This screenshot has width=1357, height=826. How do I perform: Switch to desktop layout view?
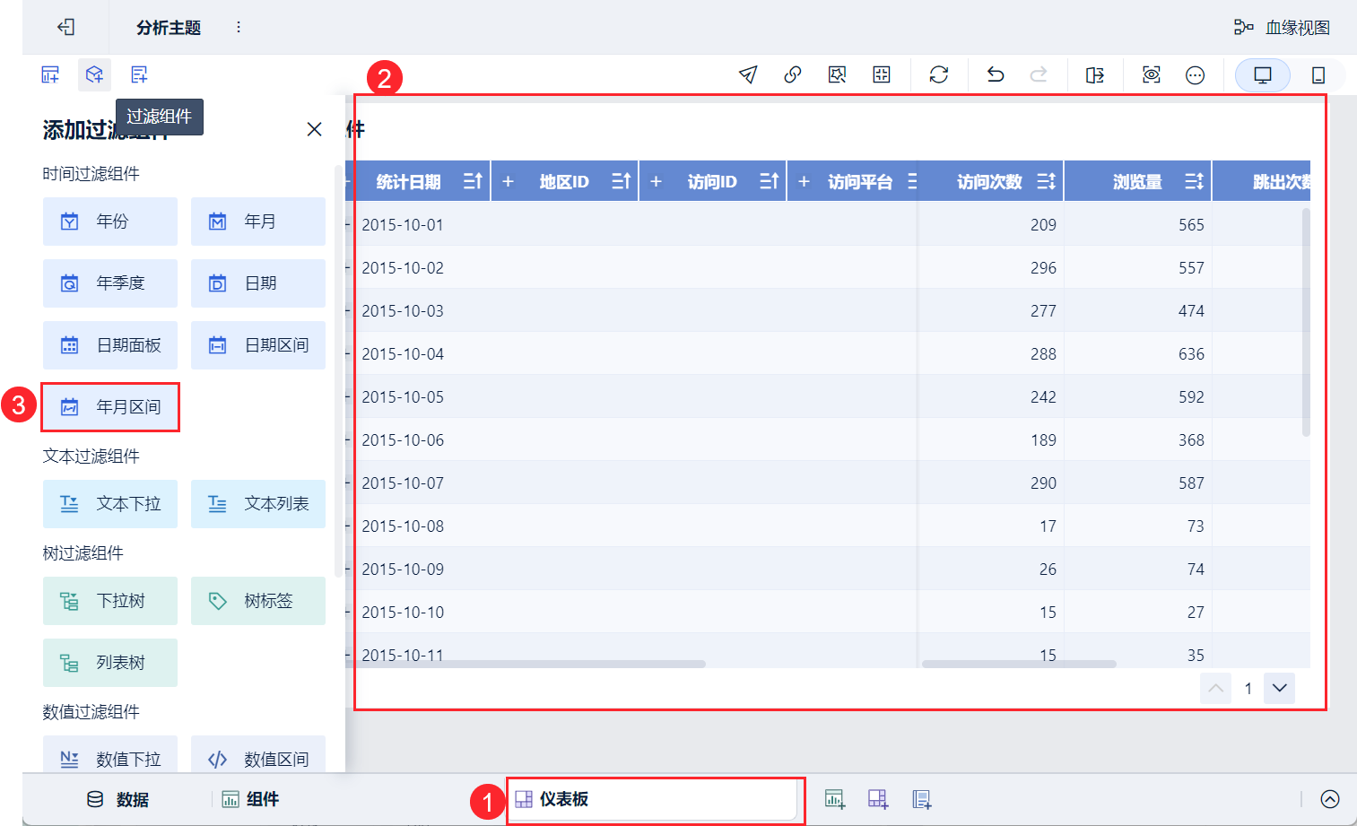(x=1263, y=75)
